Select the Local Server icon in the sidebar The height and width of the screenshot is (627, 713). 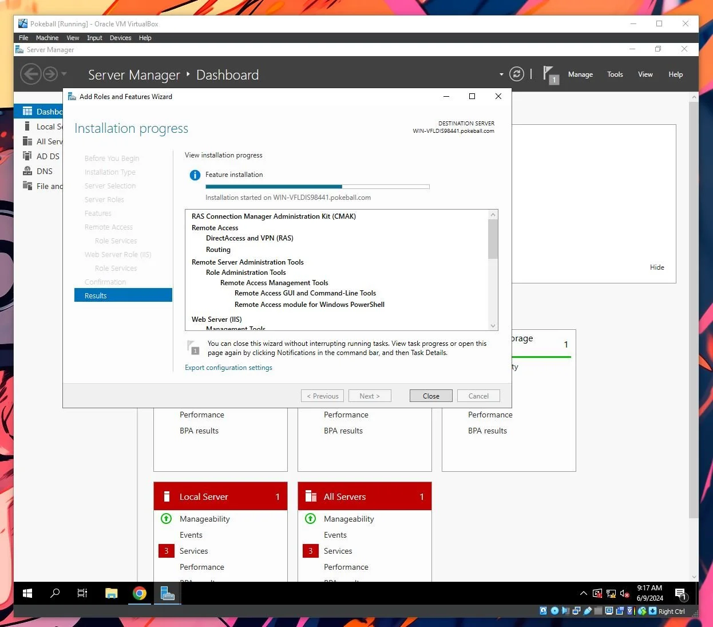(27, 126)
